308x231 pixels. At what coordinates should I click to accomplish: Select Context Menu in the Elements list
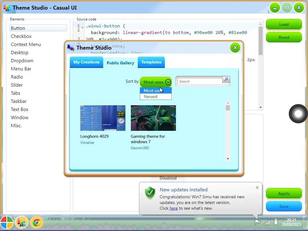38,45
